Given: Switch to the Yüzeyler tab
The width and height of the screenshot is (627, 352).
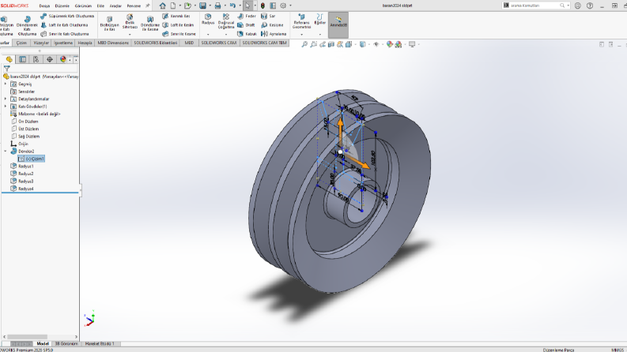Looking at the screenshot, I should click(41, 43).
